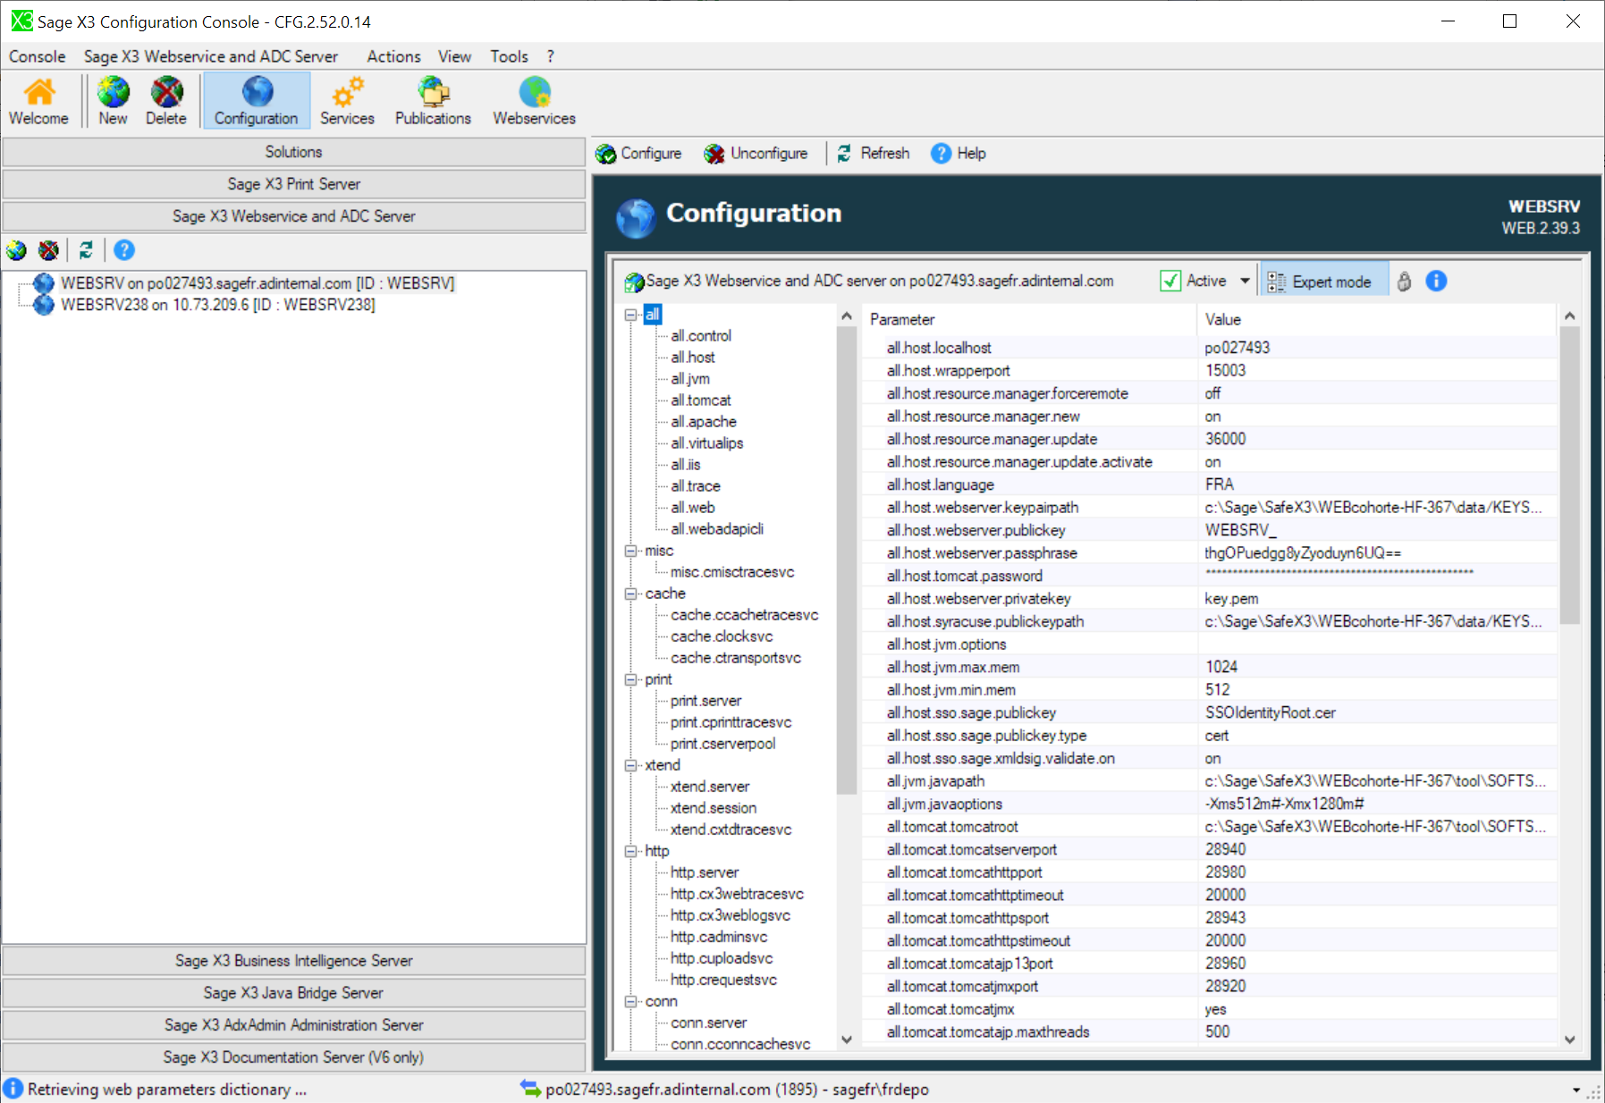Create a new server with the New globe icon

(113, 98)
